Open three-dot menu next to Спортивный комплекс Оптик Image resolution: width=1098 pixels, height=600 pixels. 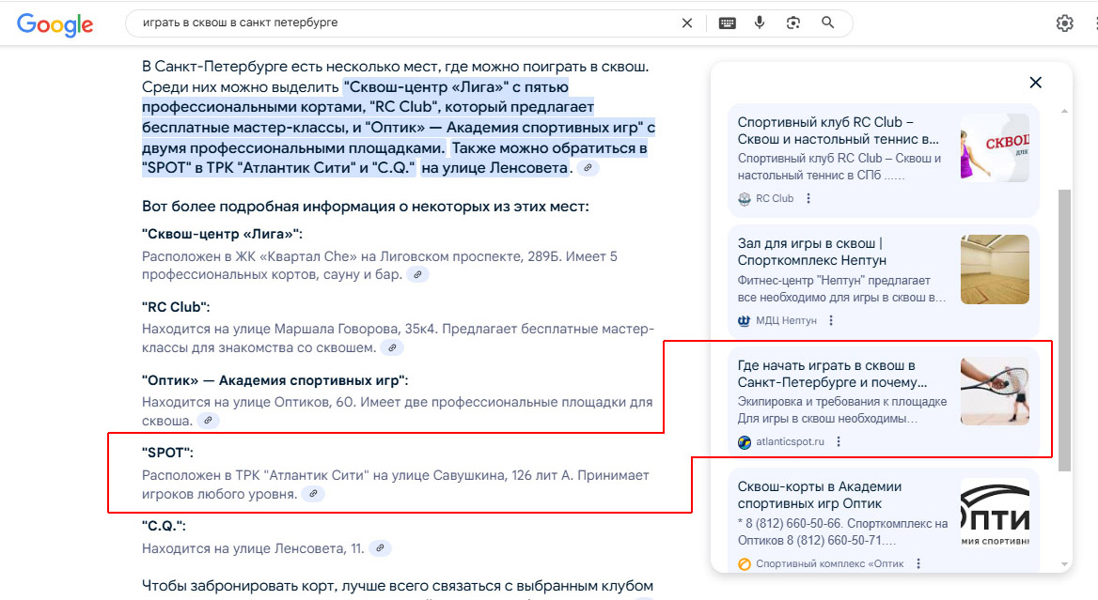coord(918,563)
